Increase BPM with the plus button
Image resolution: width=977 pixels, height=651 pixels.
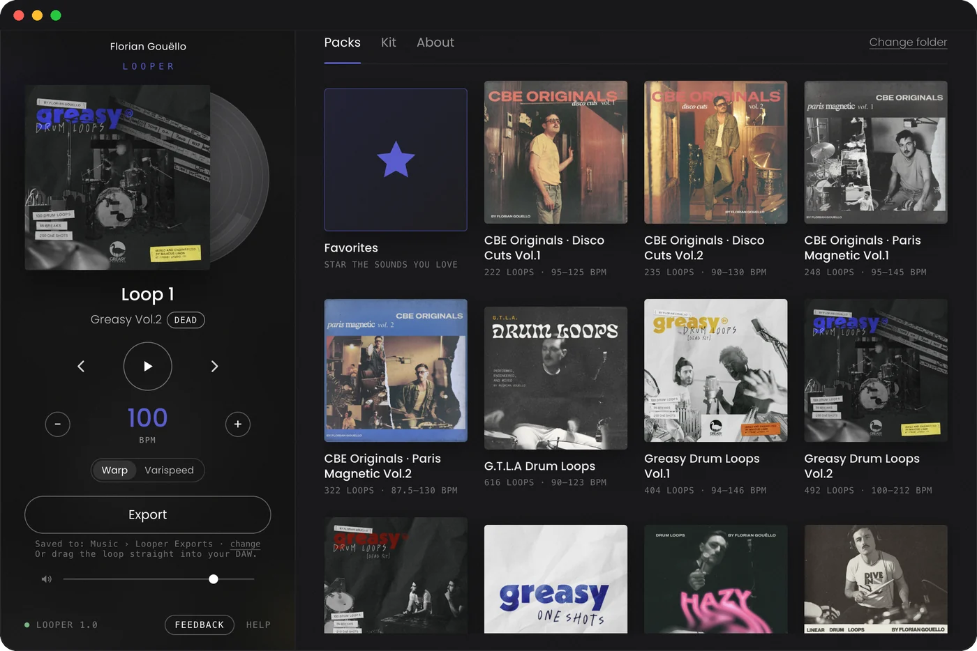[238, 424]
